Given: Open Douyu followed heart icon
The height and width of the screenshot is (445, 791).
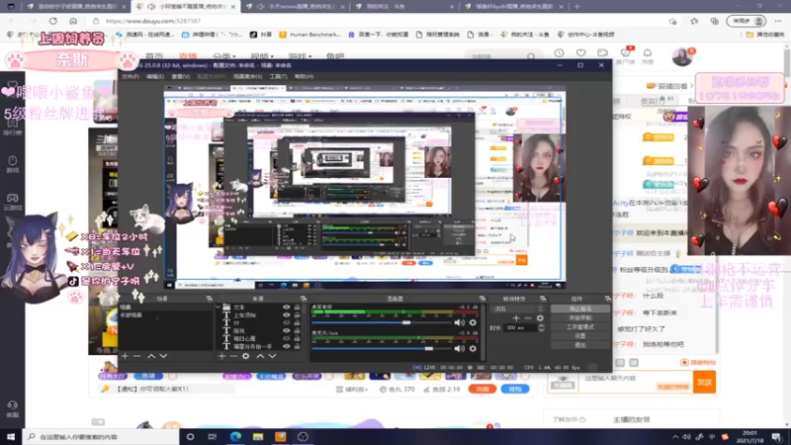Looking at the screenshot, I should [x=581, y=53].
